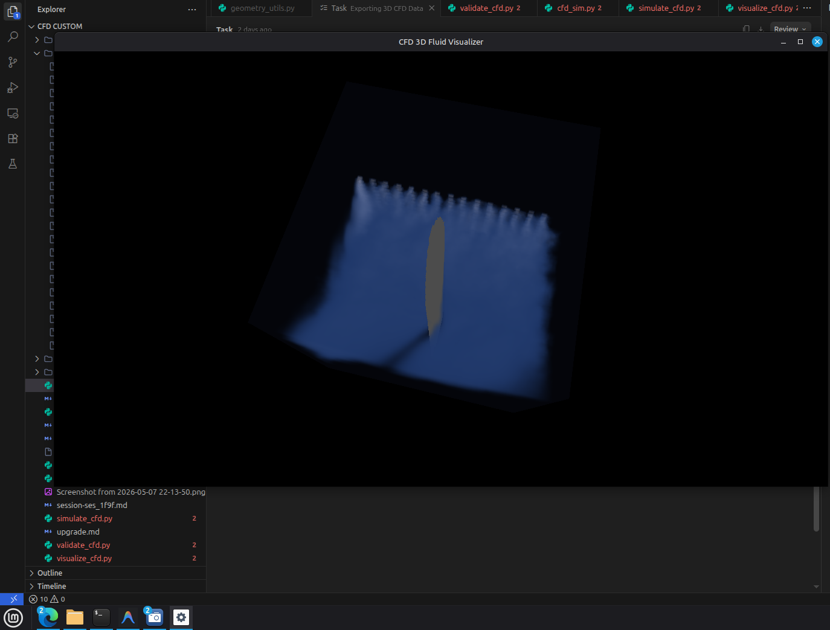Close the Task Exporting 3D CFD Data tab
This screenshot has height=630, width=830.
coord(431,8)
